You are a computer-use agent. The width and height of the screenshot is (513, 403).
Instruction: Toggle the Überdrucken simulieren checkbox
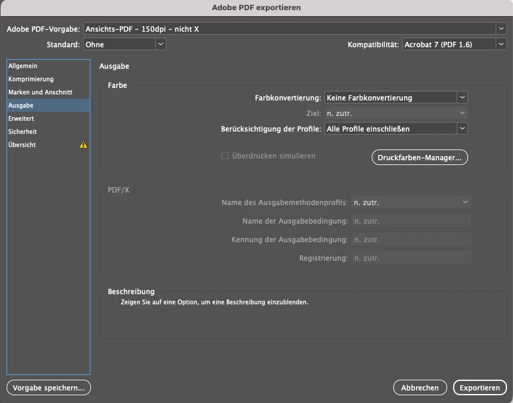[x=225, y=155]
